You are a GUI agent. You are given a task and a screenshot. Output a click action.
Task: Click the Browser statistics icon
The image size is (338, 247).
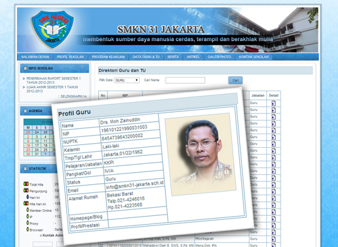click(x=28, y=229)
